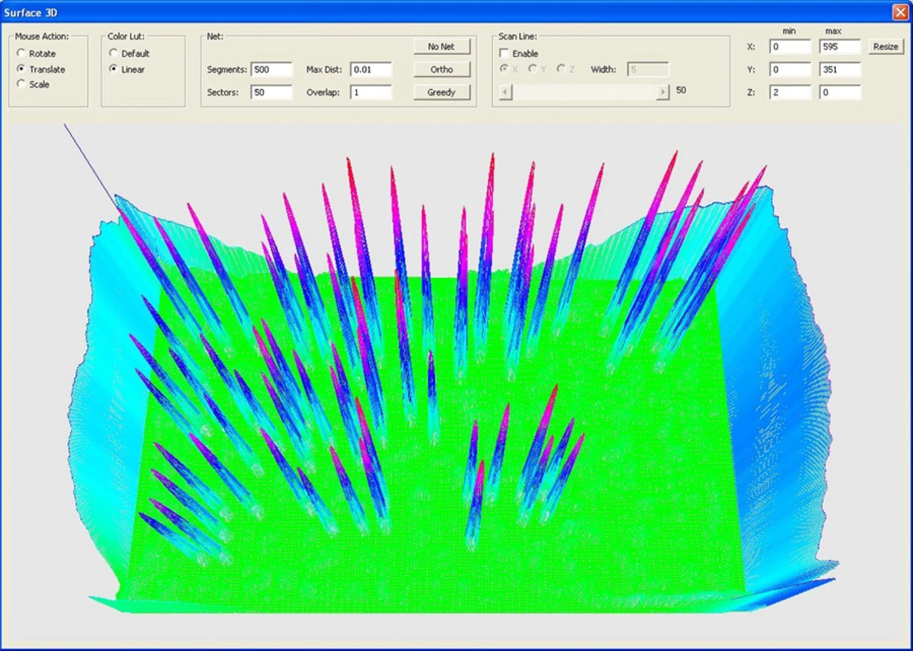Click the X max value field

tap(840, 47)
